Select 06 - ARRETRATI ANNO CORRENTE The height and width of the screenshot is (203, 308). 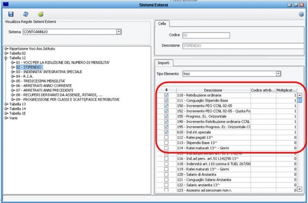(44, 85)
